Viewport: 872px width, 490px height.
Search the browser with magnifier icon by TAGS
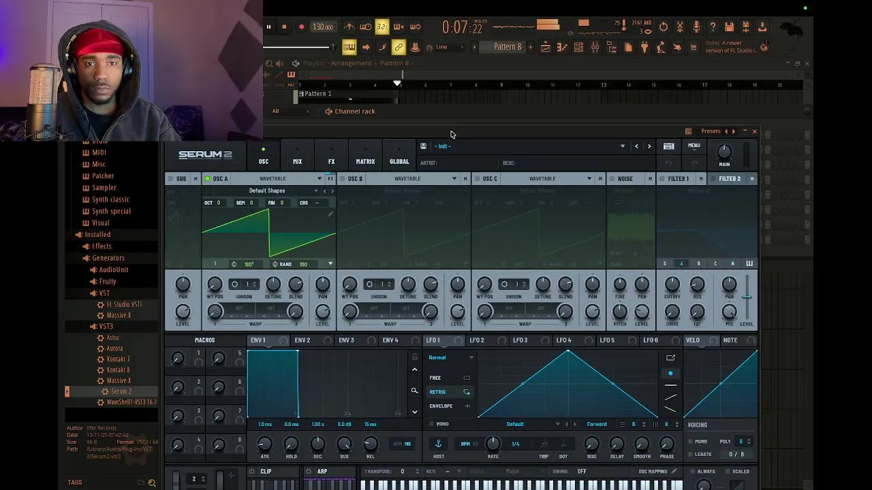coord(152,483)
